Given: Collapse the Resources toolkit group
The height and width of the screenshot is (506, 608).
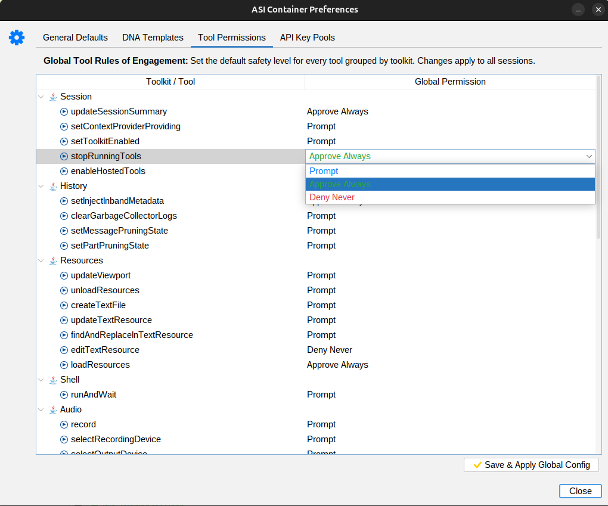Looking at the screenshot, I should [41, 260].
